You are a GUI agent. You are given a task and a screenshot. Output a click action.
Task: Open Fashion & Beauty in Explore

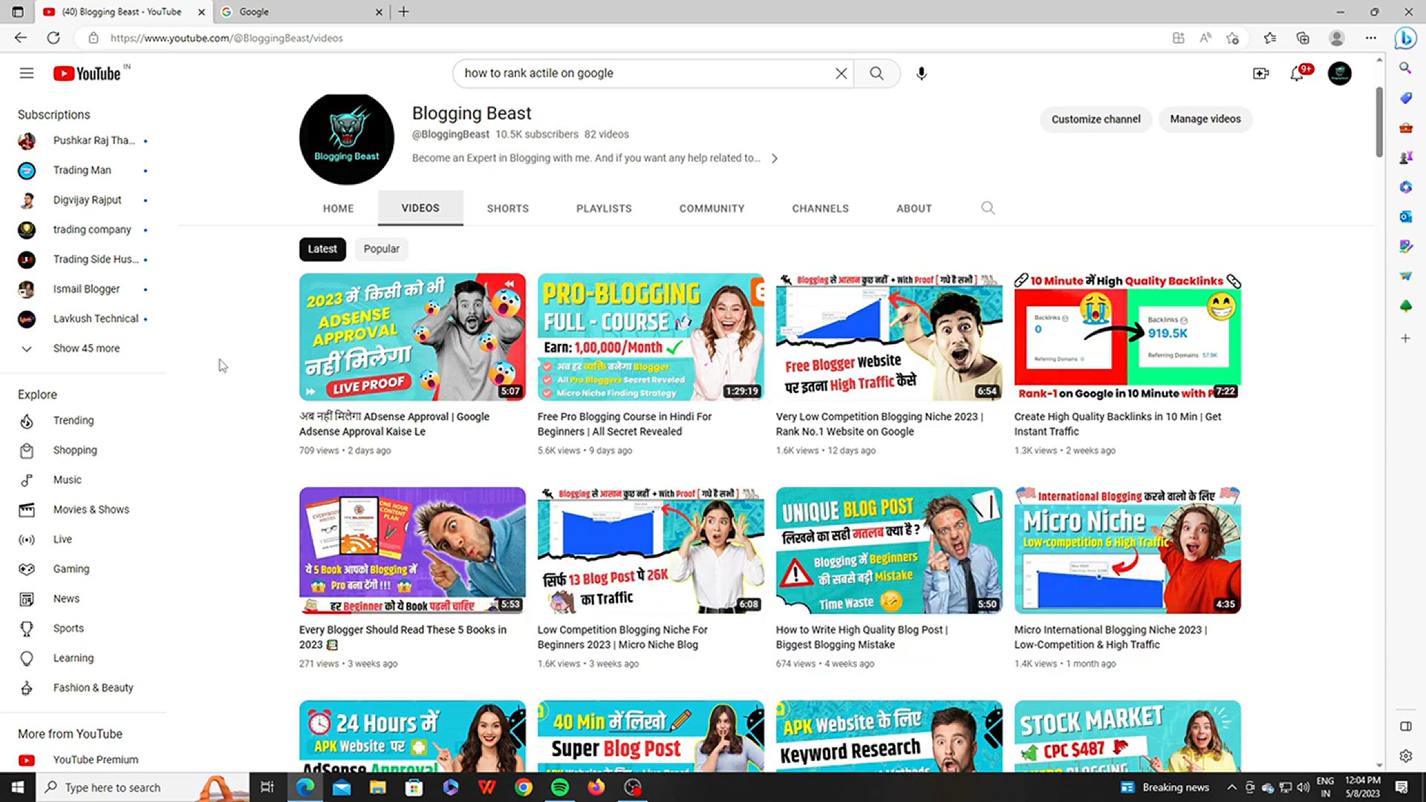pyautogui.click(x=83, y=688)
